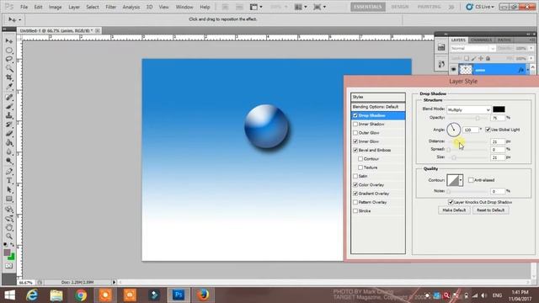Open the Layers panel options menu
This screenshot has width=539, height=303.
(532, 40)
